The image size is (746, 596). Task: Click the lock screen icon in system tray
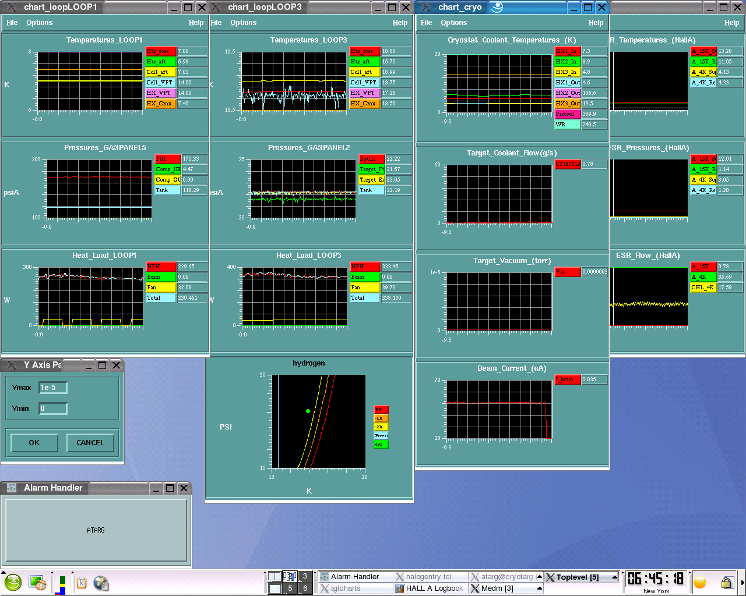[726, 583]
